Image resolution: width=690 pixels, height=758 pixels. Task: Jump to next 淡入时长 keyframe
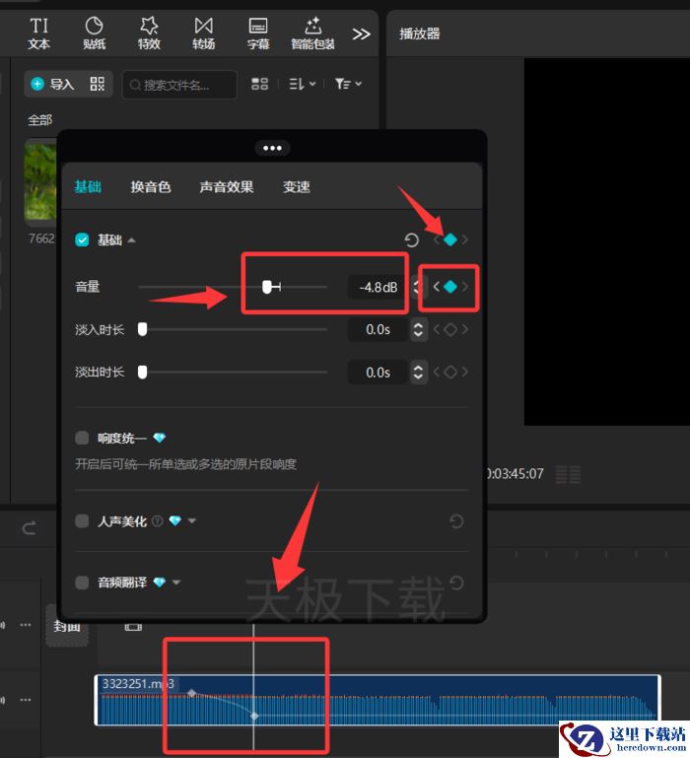point(464,329)
